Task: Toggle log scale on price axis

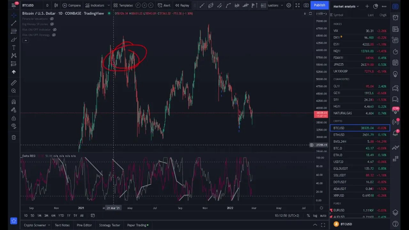Action: [x=316, y=216]
